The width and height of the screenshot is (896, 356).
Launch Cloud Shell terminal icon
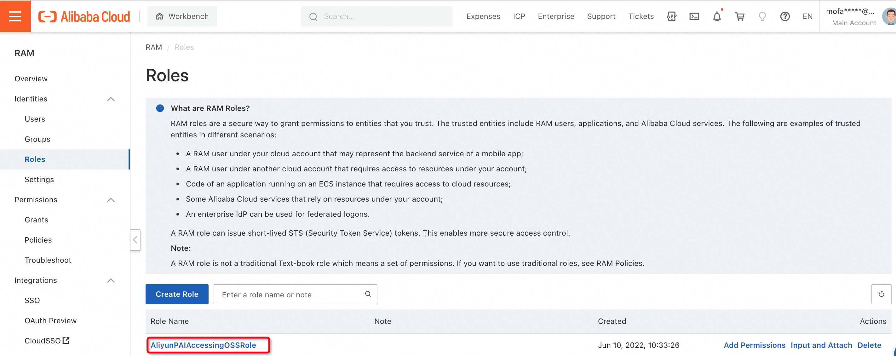pyautogui.click(x=694, y=16)
